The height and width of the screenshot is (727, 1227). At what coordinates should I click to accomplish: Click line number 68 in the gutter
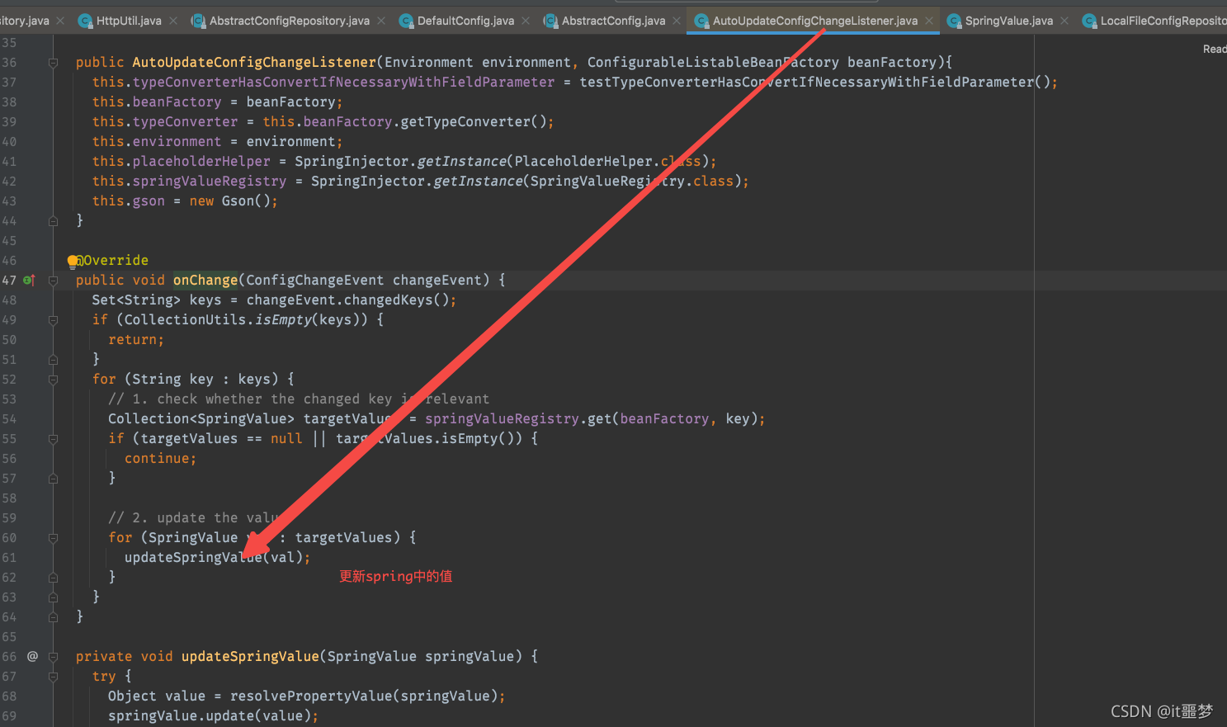coord(9,696)
